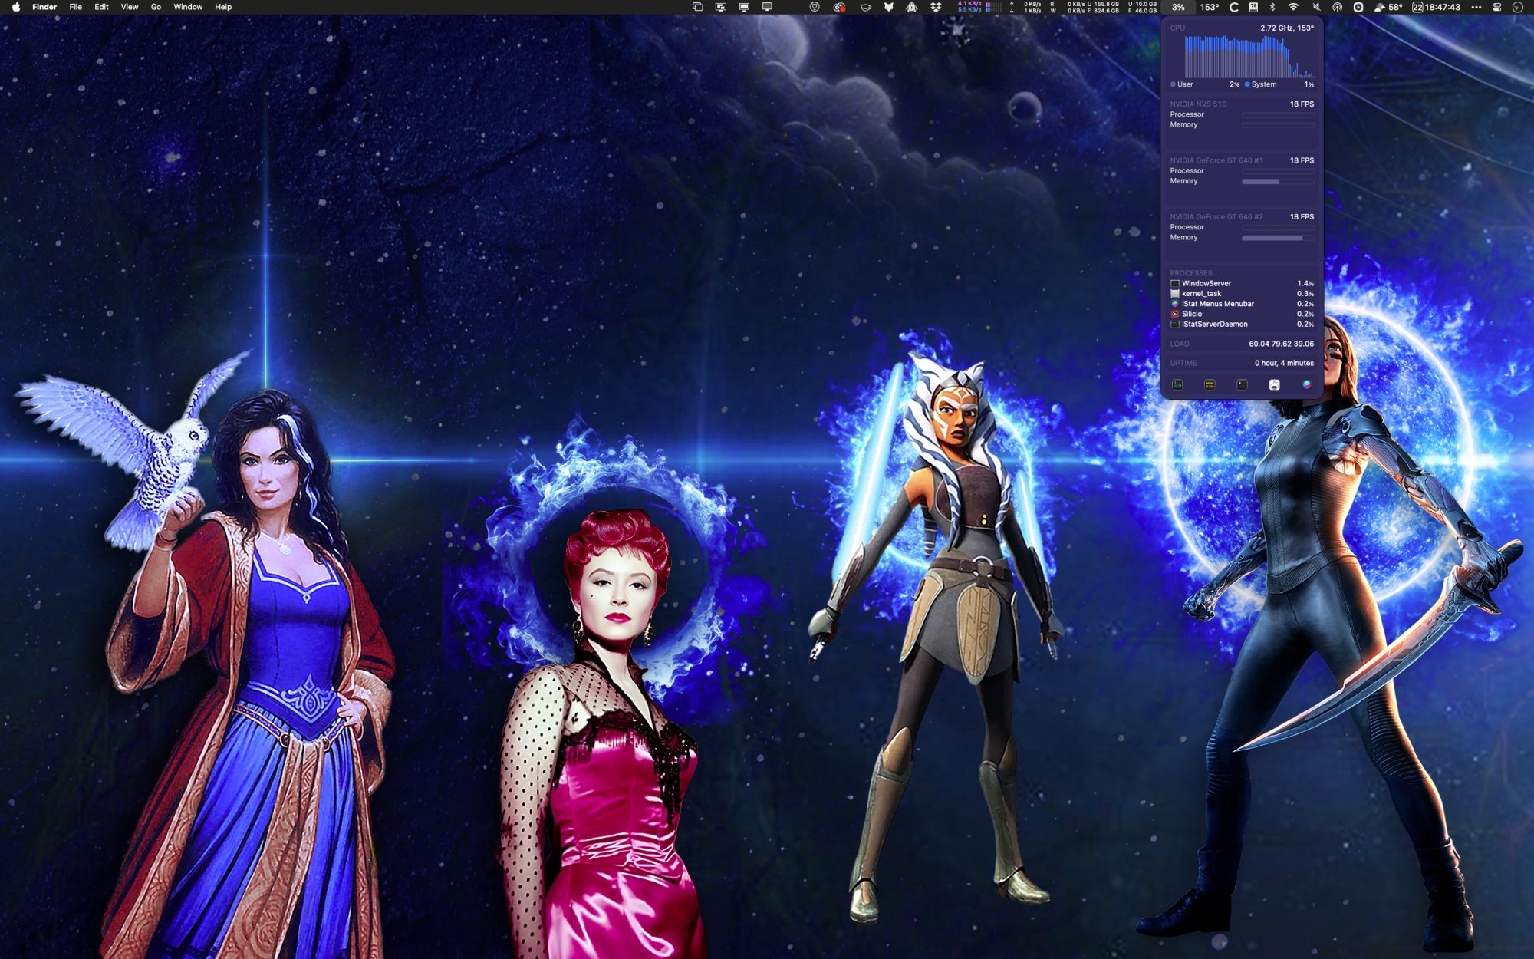This screenshot has width=1534, height=959.
Task: Click the CPU usage history graph
Action: coord(1249,57)
